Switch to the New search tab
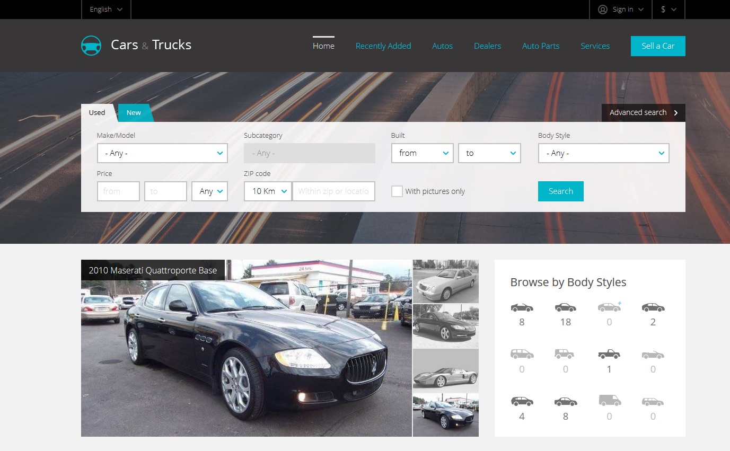Image resolution: width=730 pixels, height=451 pixels. 134,113
